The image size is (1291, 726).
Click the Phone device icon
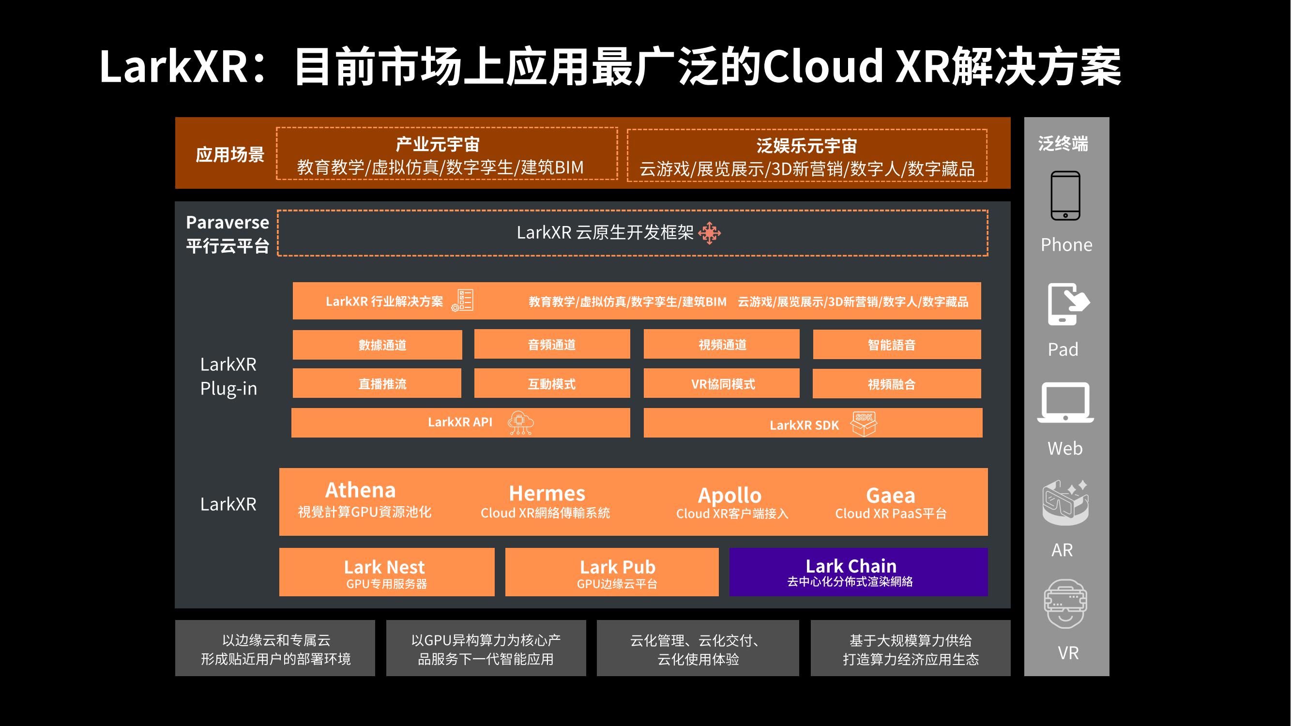tap(1065, 196)
